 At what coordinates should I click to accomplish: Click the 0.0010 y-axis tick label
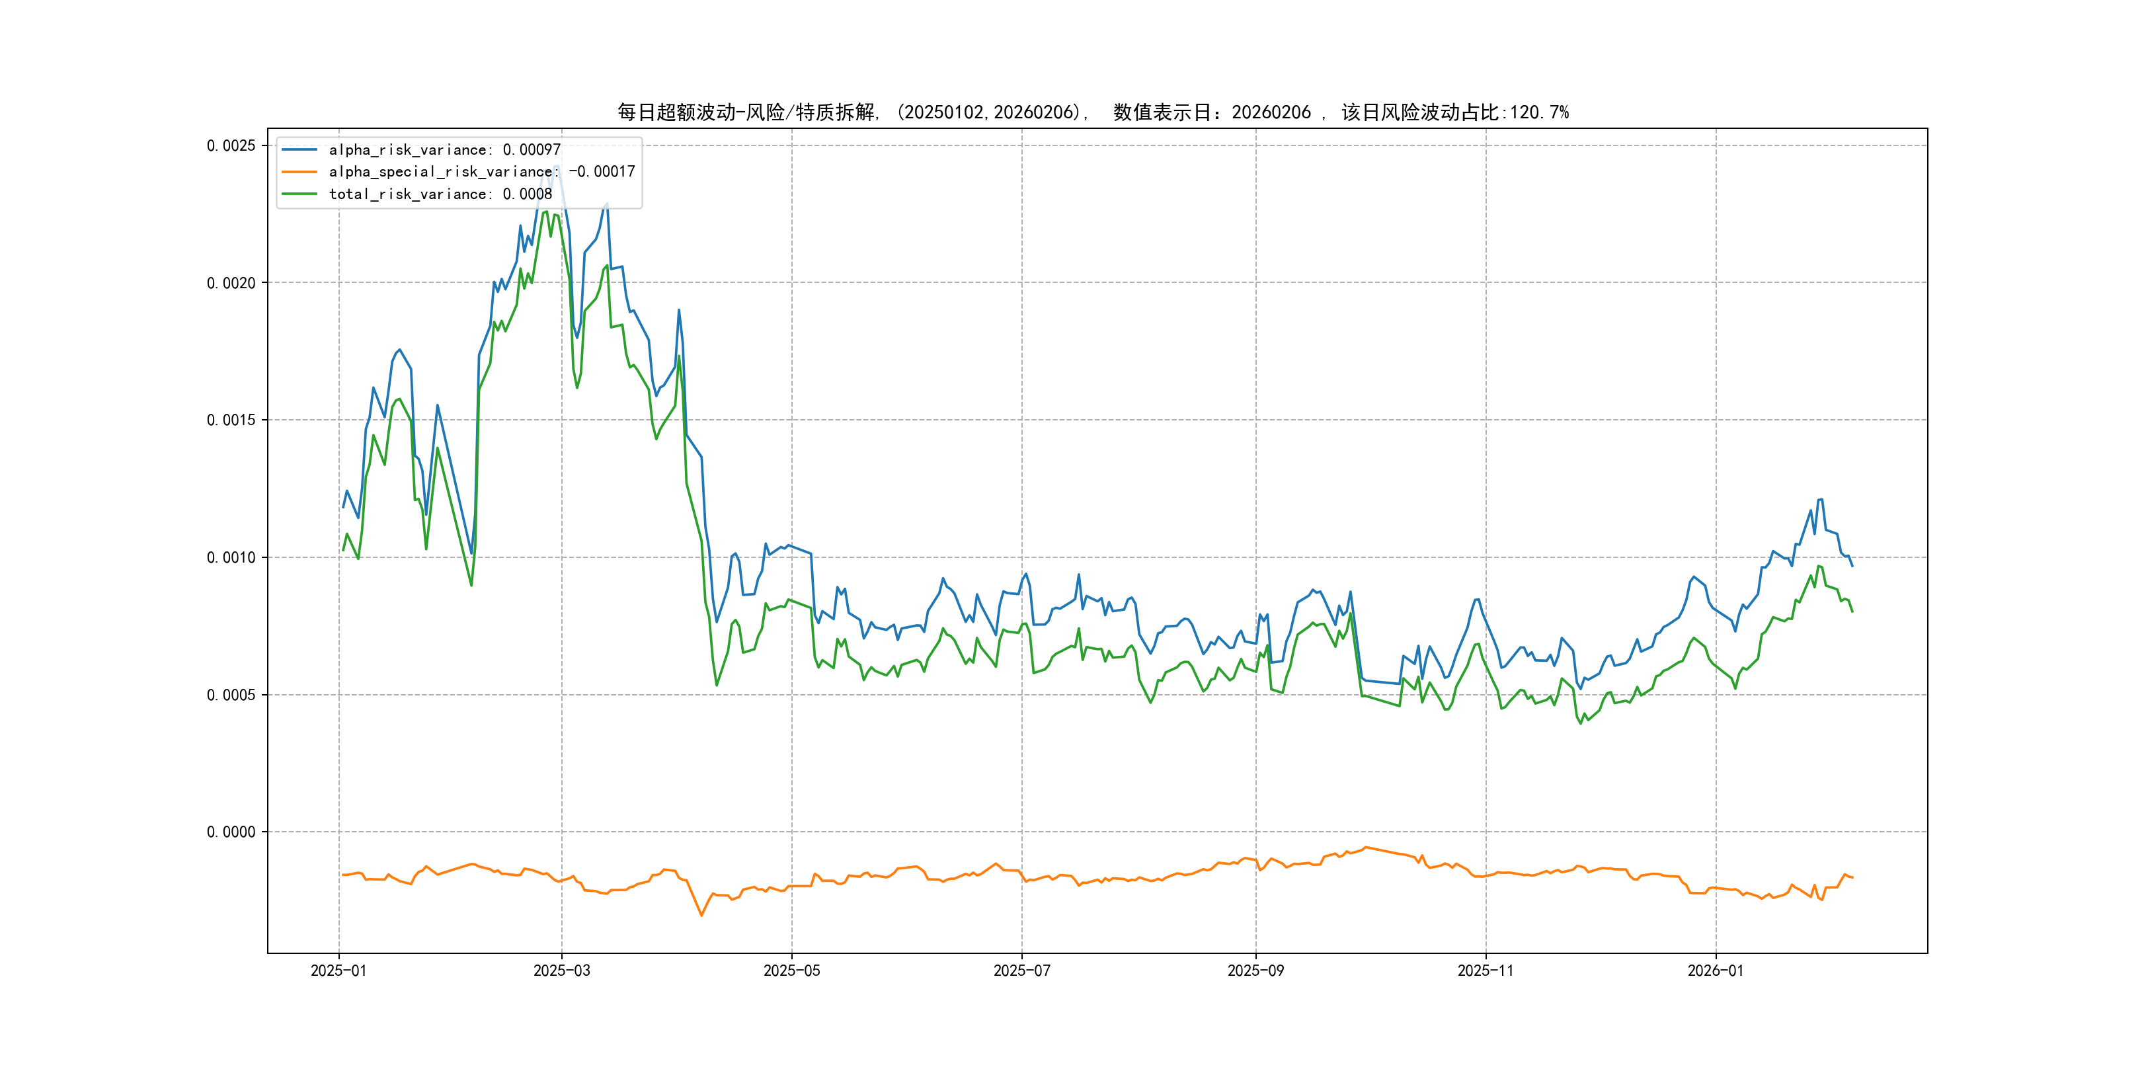(x=231, y=557)
